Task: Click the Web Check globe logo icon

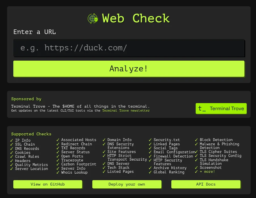Action: (x=93, y=18)
